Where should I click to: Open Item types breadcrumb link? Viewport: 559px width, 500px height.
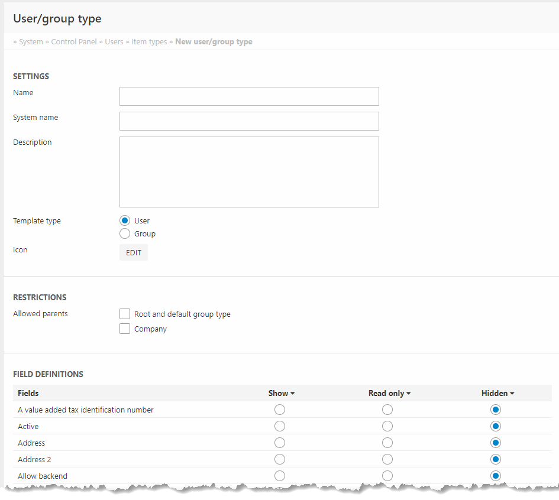[149, 42]
